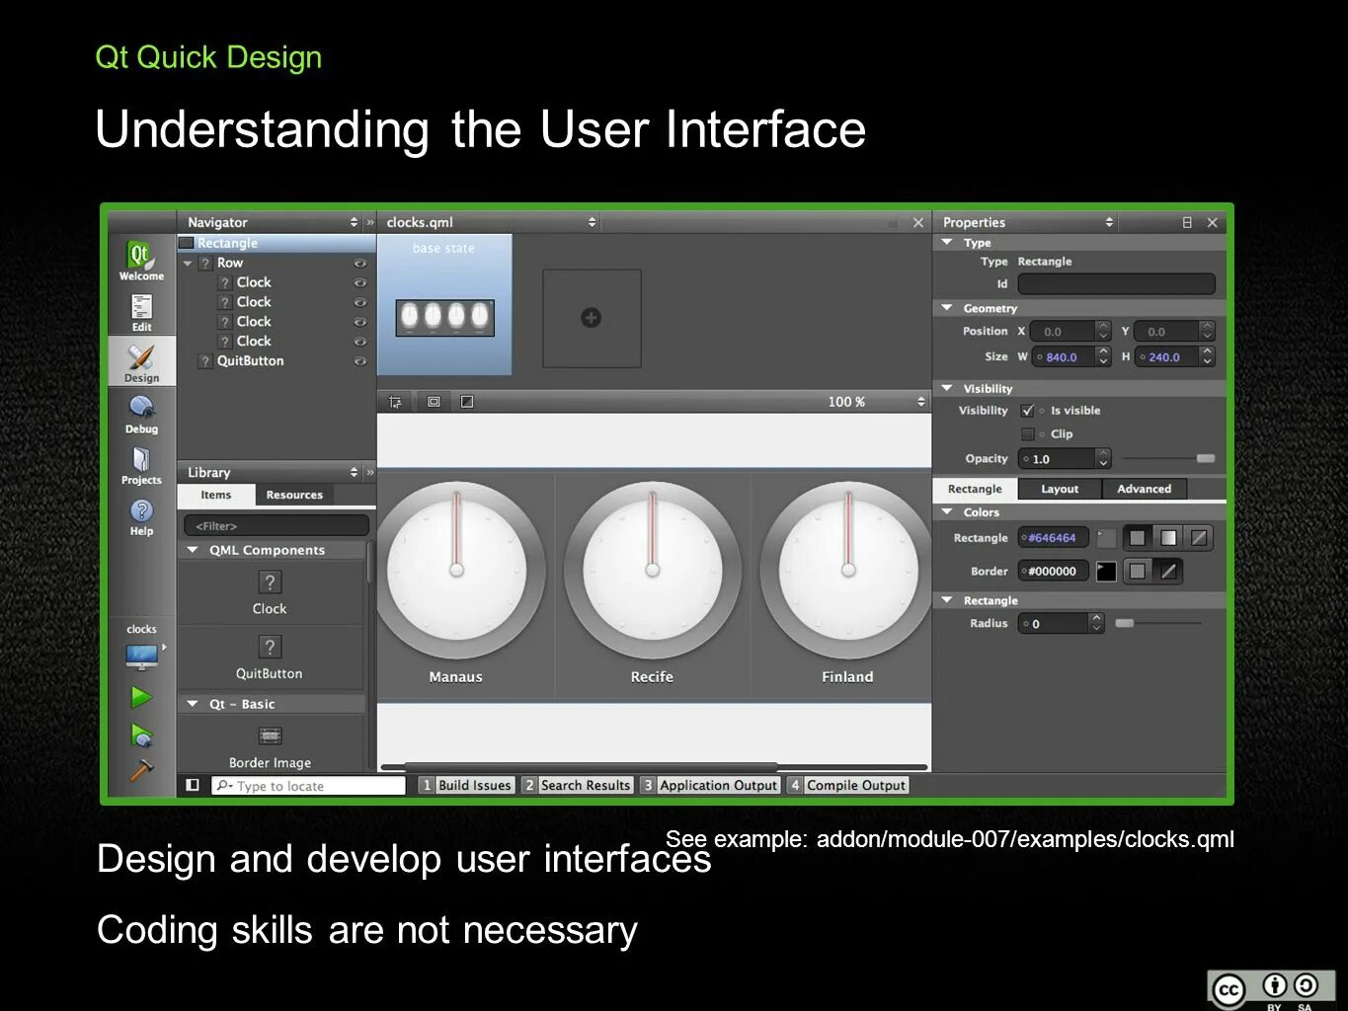Viewport: 1348px width, 1011px height.
Task: Build the project with the hammer icon
Action: [x=141, y=770]
